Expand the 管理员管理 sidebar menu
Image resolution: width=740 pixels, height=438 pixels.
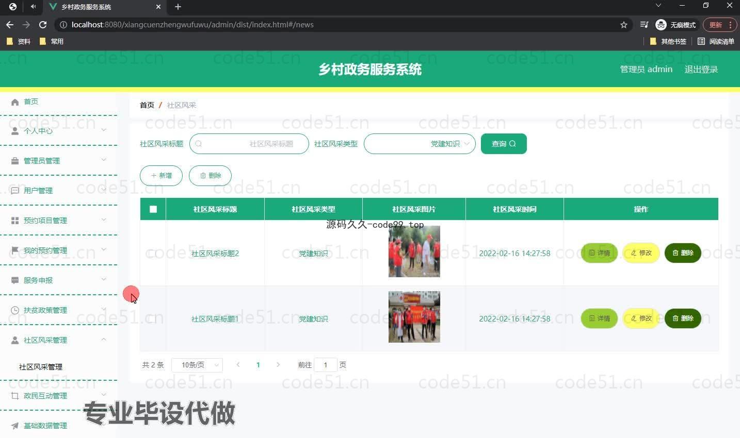click(x=58, y=161)
